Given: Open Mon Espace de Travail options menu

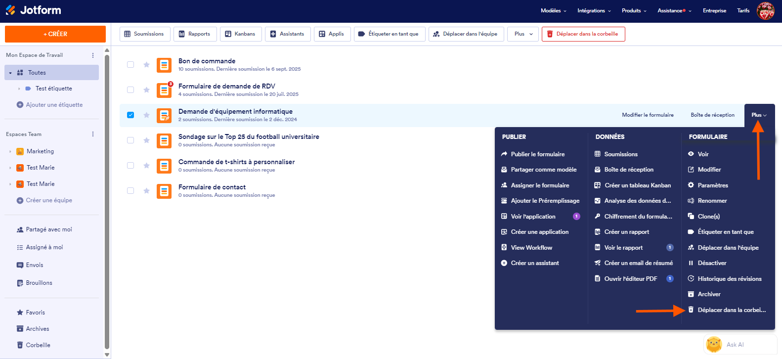Looking at the screenshot, I should click(93, 55).
